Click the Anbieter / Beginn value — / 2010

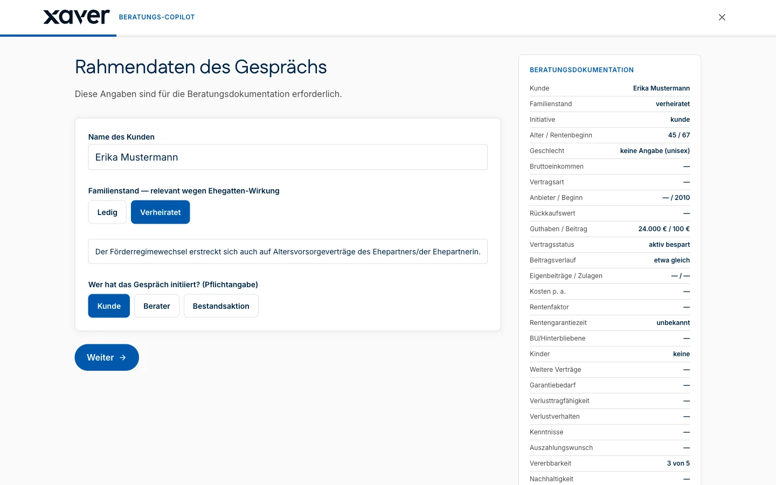point(676,198)
